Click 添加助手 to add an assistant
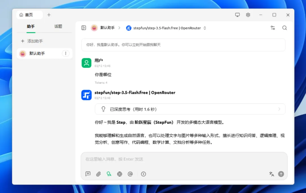Image resolution: width=306 pixels, height=193 pixels. [32, 41]
